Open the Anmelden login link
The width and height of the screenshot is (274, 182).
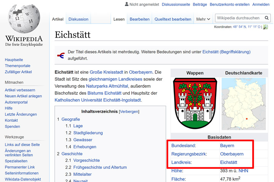click(261, 5)
